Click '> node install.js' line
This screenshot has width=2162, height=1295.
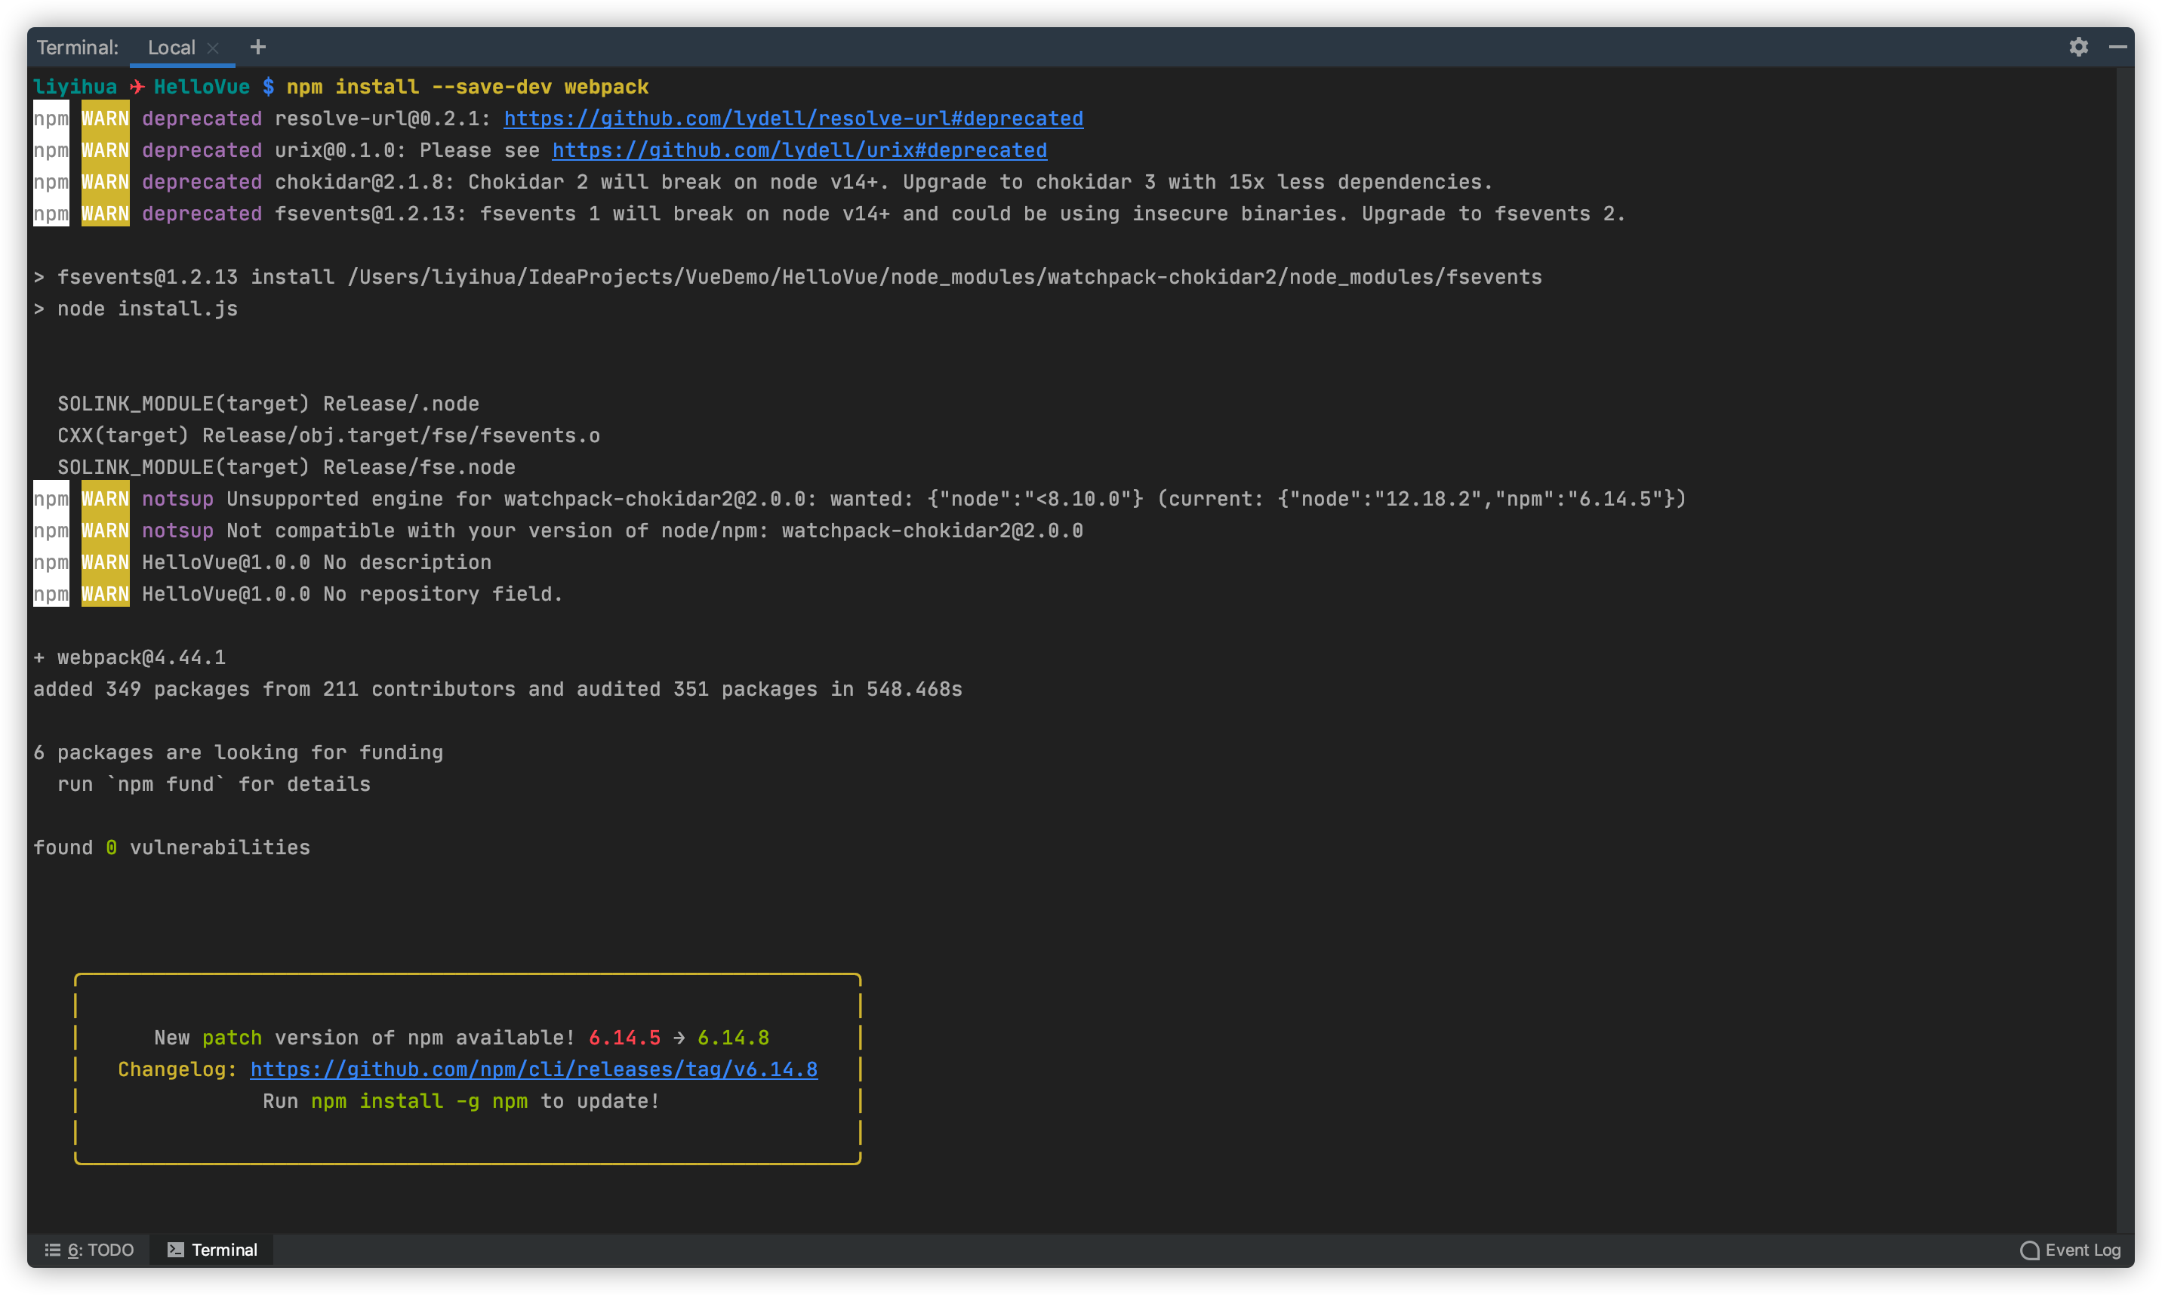click(x=135, y=309)
